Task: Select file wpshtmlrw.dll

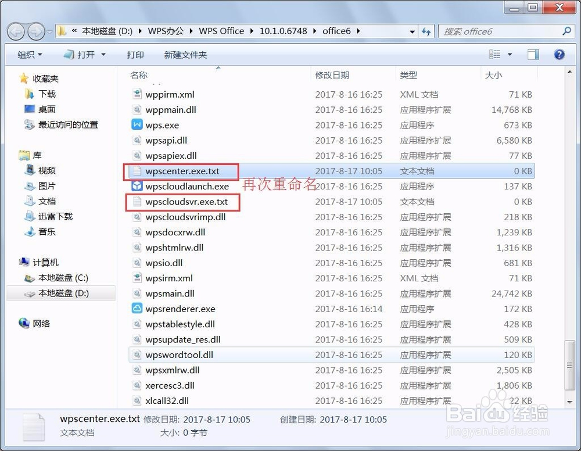Action: (332, 248)
